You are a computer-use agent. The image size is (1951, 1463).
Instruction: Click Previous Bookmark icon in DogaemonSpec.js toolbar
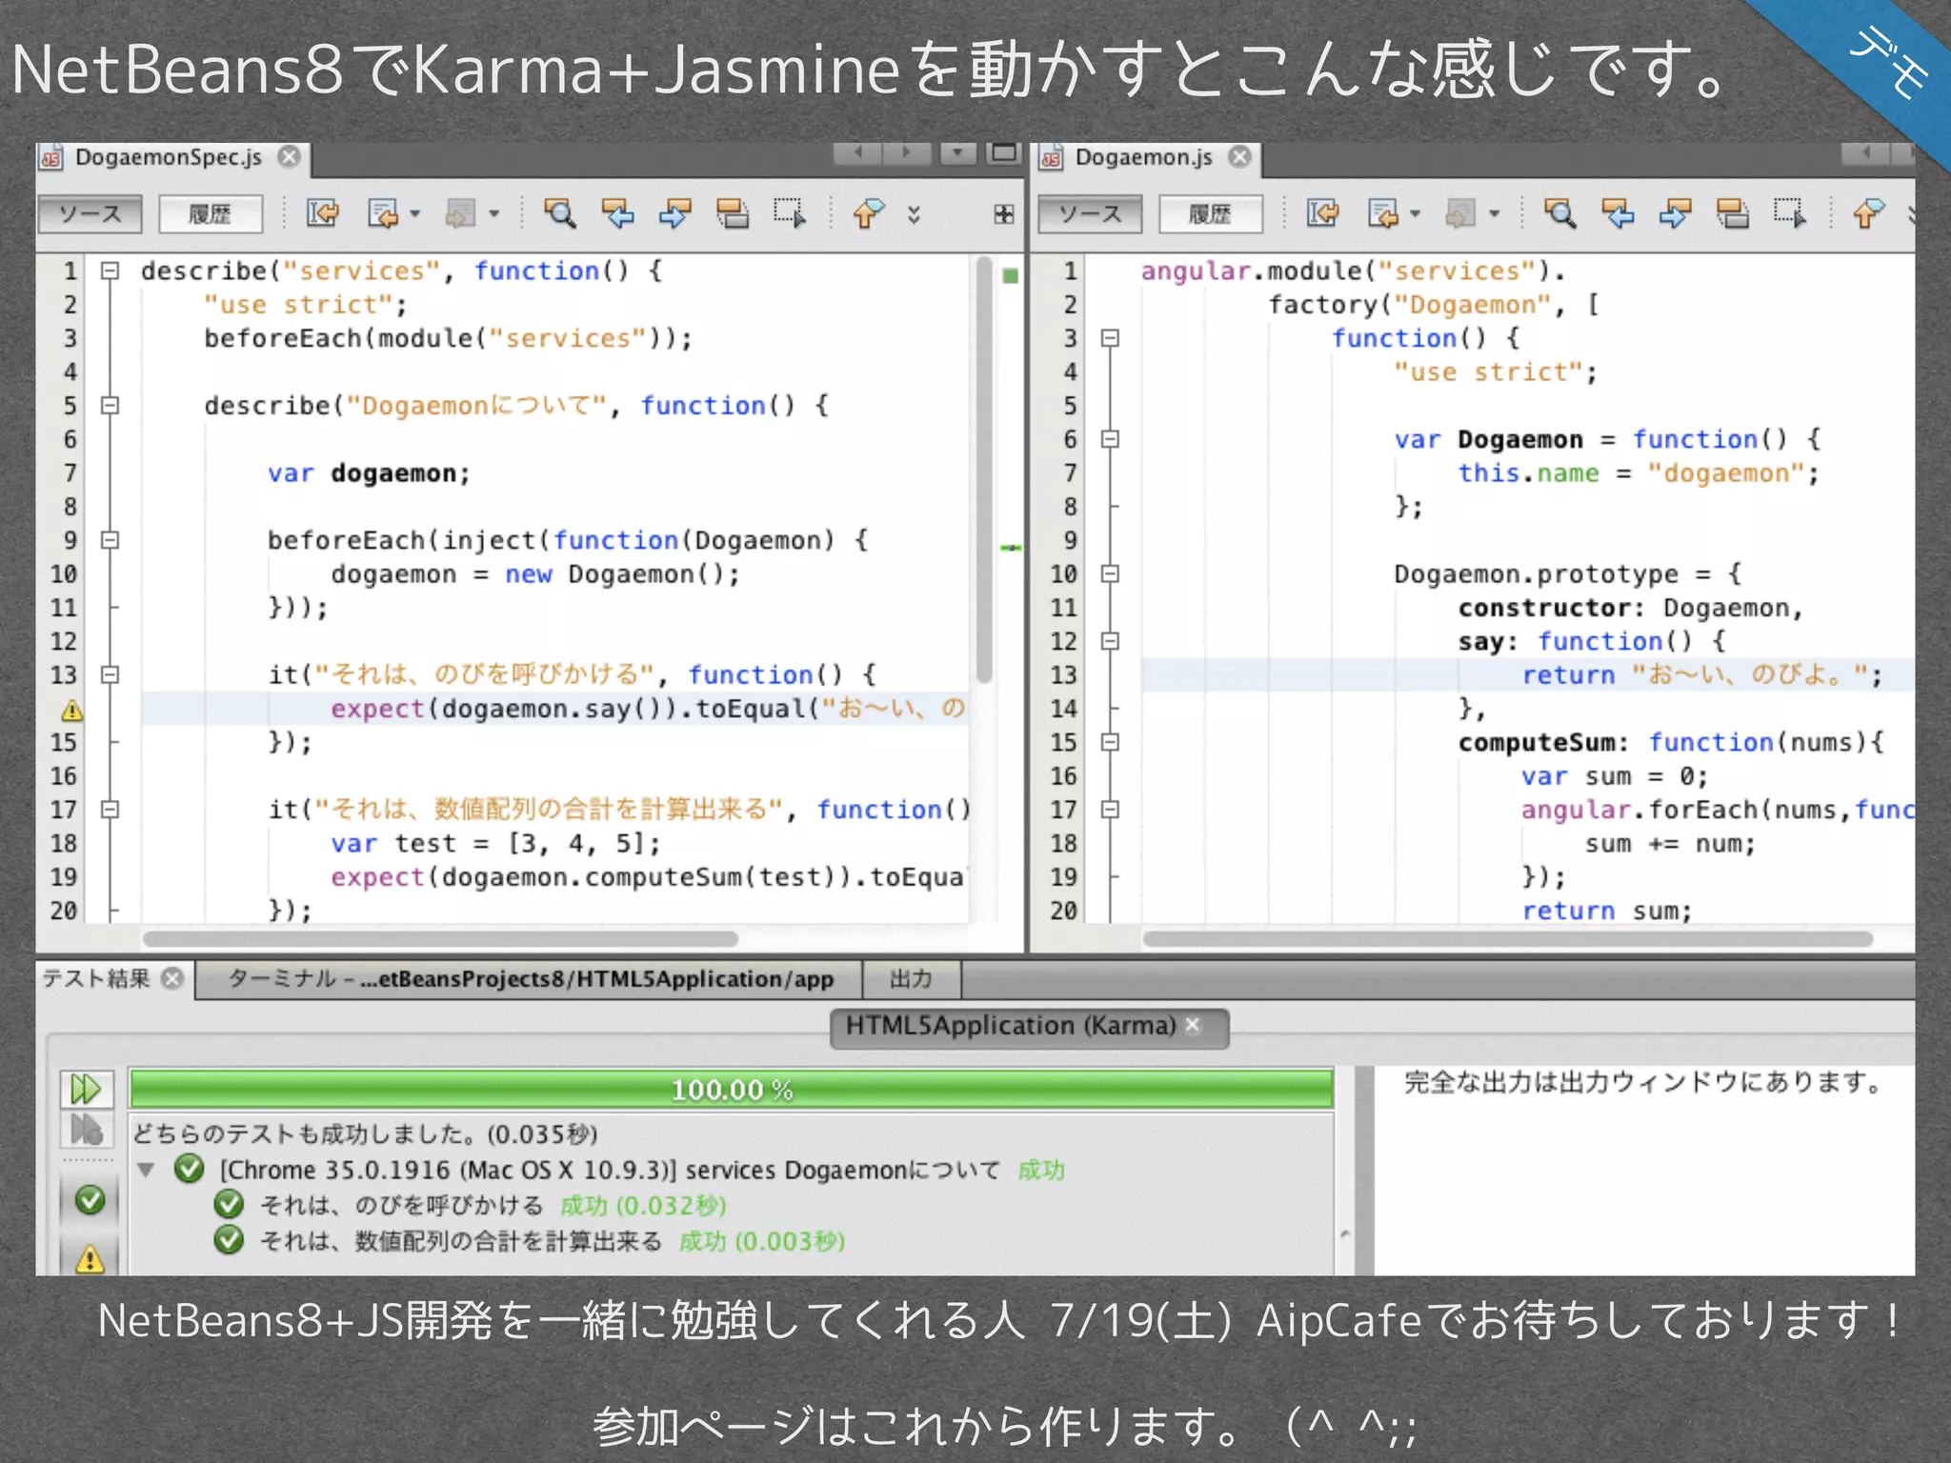[868, 213]
